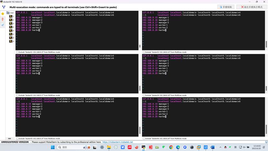268x151 pixels.
Task: Open the blue V2 app in taskbar
Action: click(206, 147)
